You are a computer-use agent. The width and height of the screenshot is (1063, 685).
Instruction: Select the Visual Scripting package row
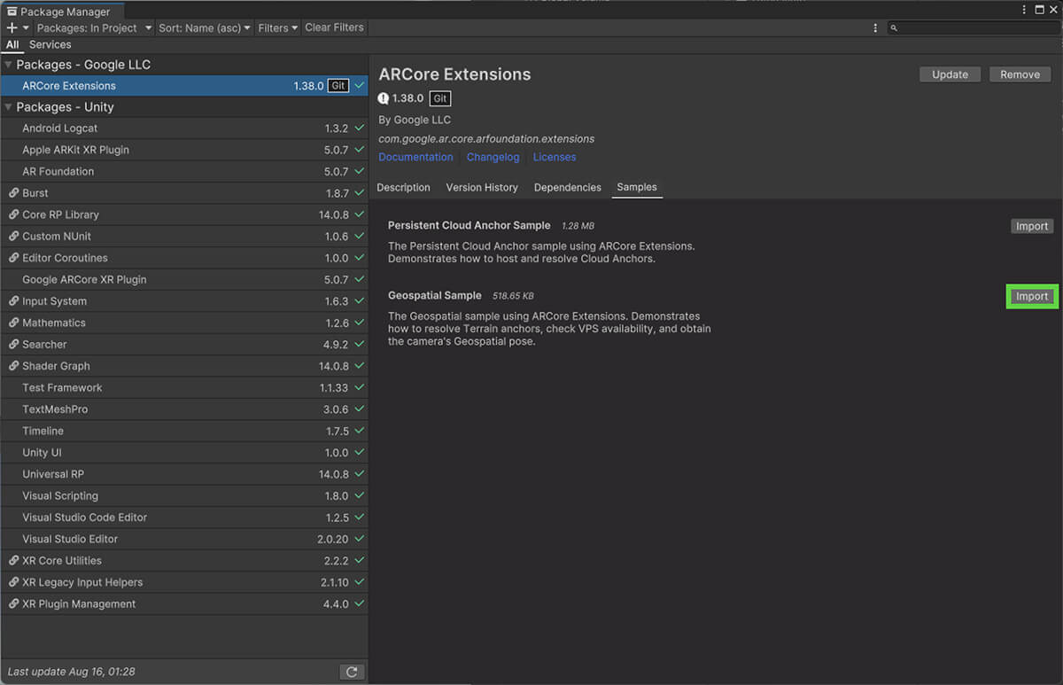pos(184,495)
